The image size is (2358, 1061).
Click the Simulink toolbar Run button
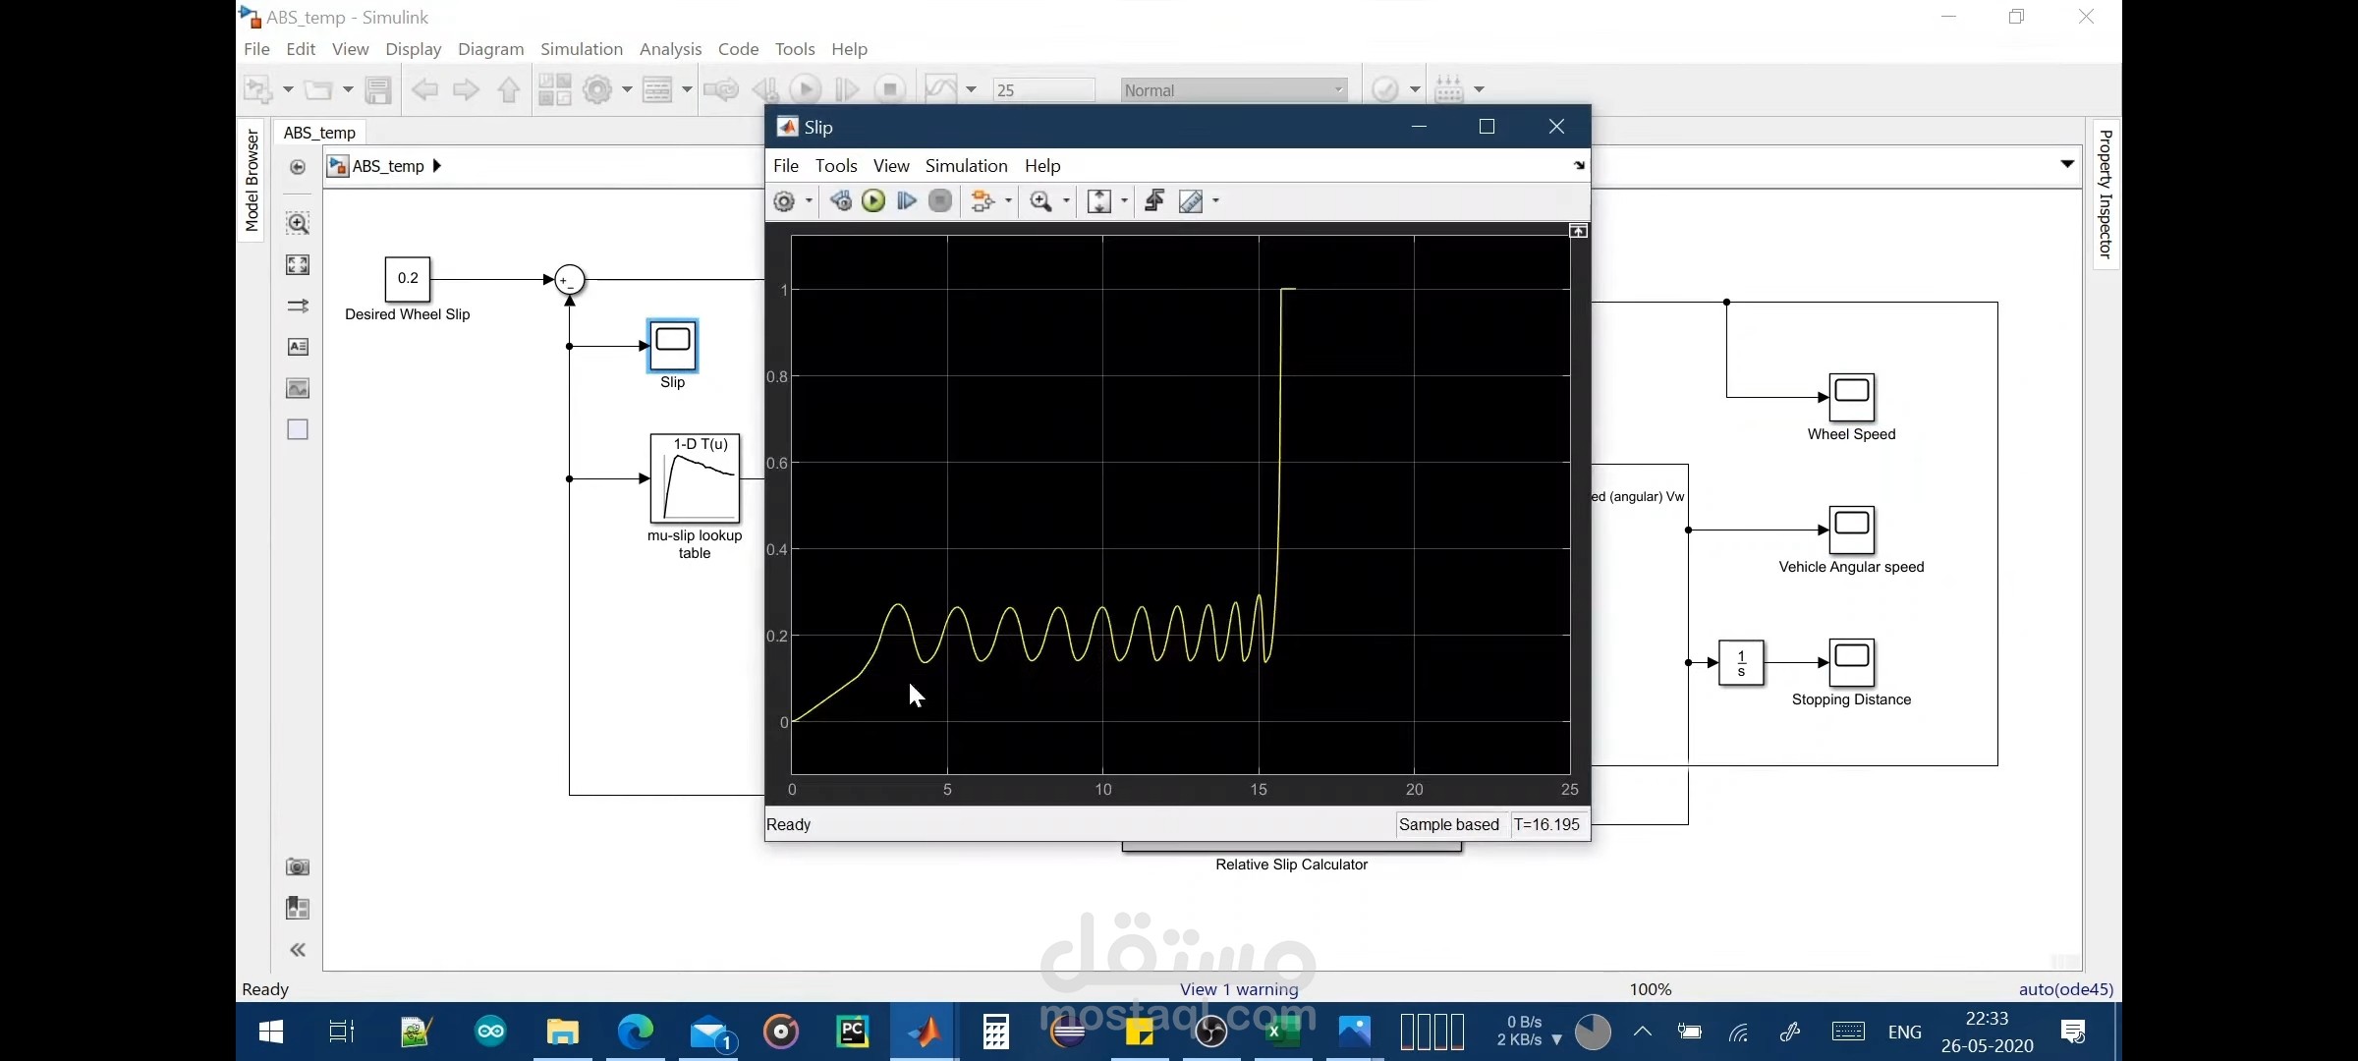pos(806,90)
